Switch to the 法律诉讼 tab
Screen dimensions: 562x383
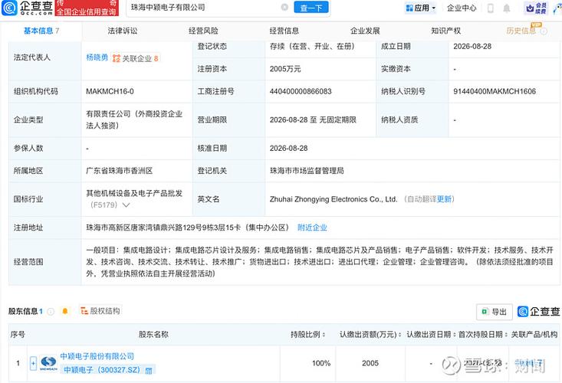pos(123,31)
